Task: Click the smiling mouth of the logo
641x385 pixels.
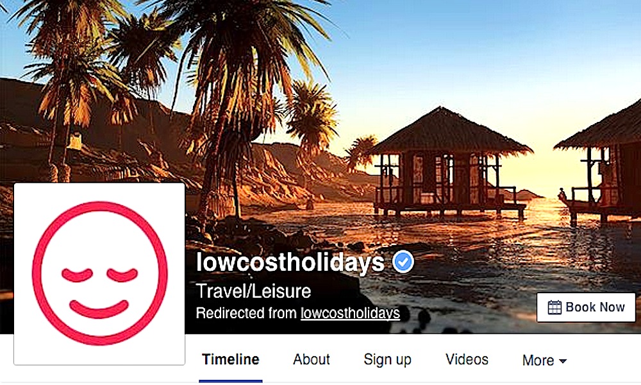Action: pos(99,309)
